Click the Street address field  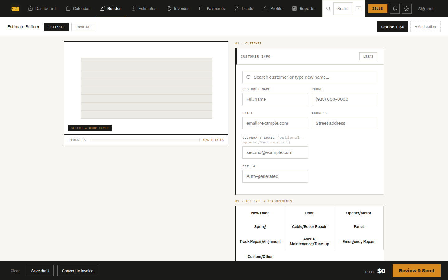click(344, 123)
